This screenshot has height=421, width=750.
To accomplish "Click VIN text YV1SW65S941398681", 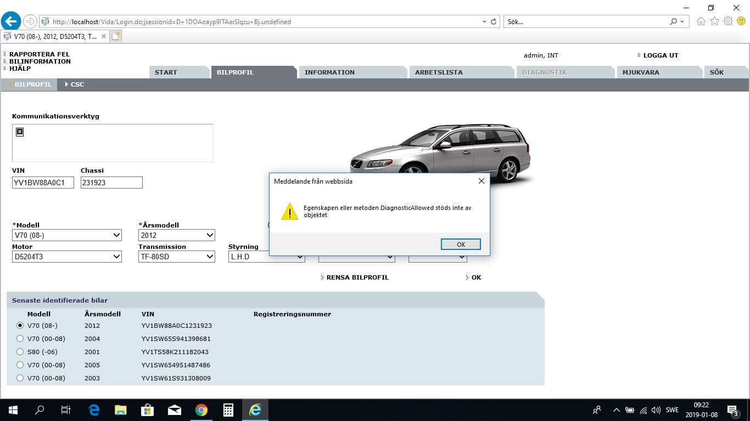I will (x=176, y=339).
